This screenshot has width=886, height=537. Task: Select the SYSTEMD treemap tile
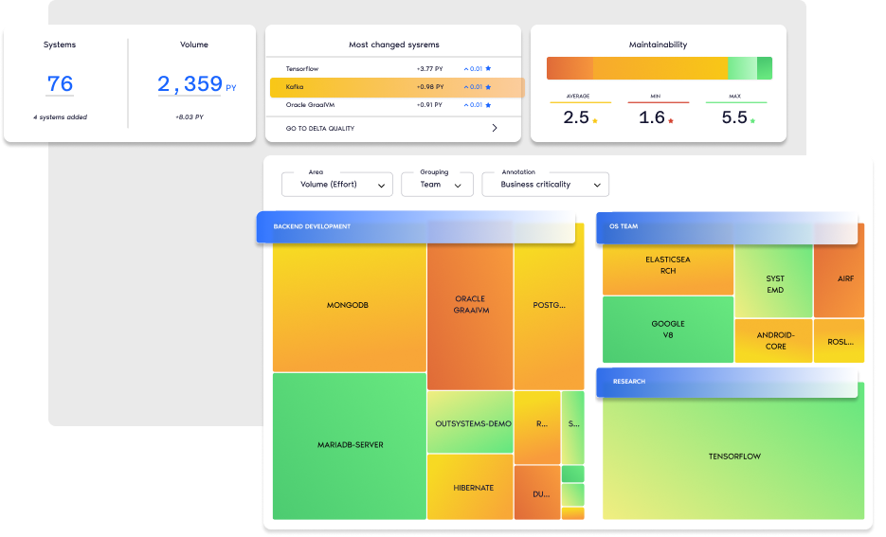coord(773,281)
